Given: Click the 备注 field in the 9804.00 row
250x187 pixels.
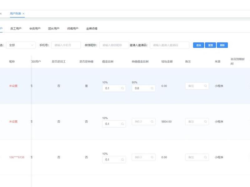Looking at the screenshot, I should 197,122.
